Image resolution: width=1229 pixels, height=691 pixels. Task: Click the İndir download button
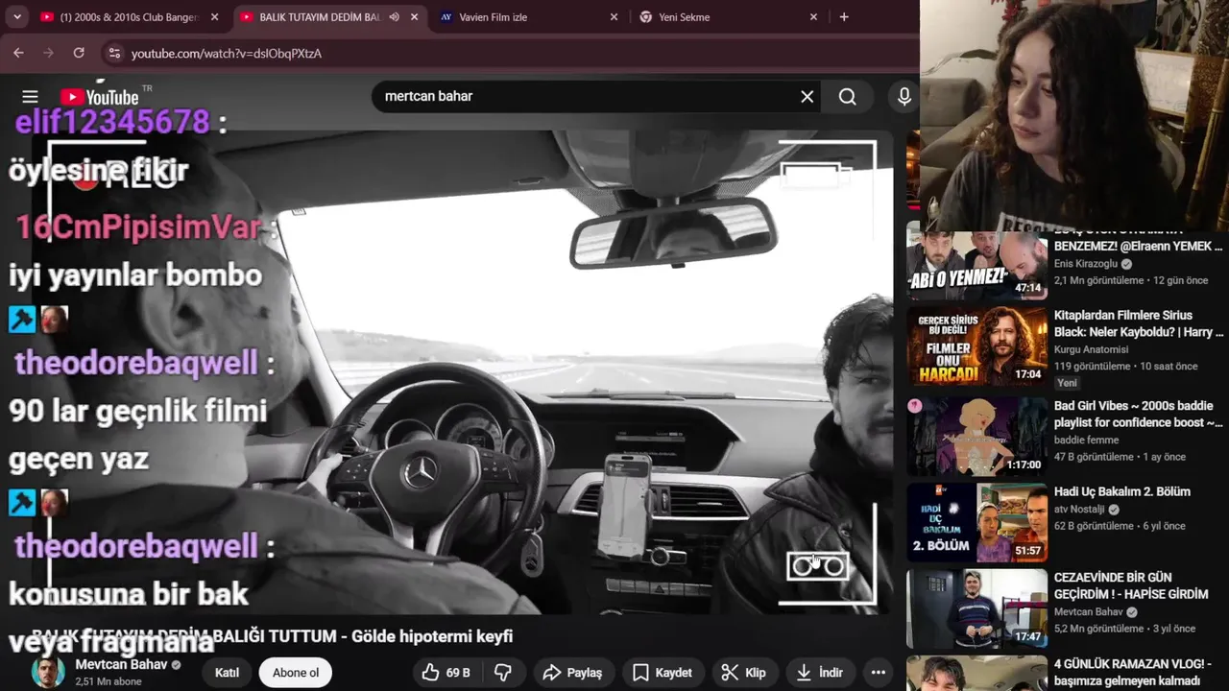click(x=819, y=673)
